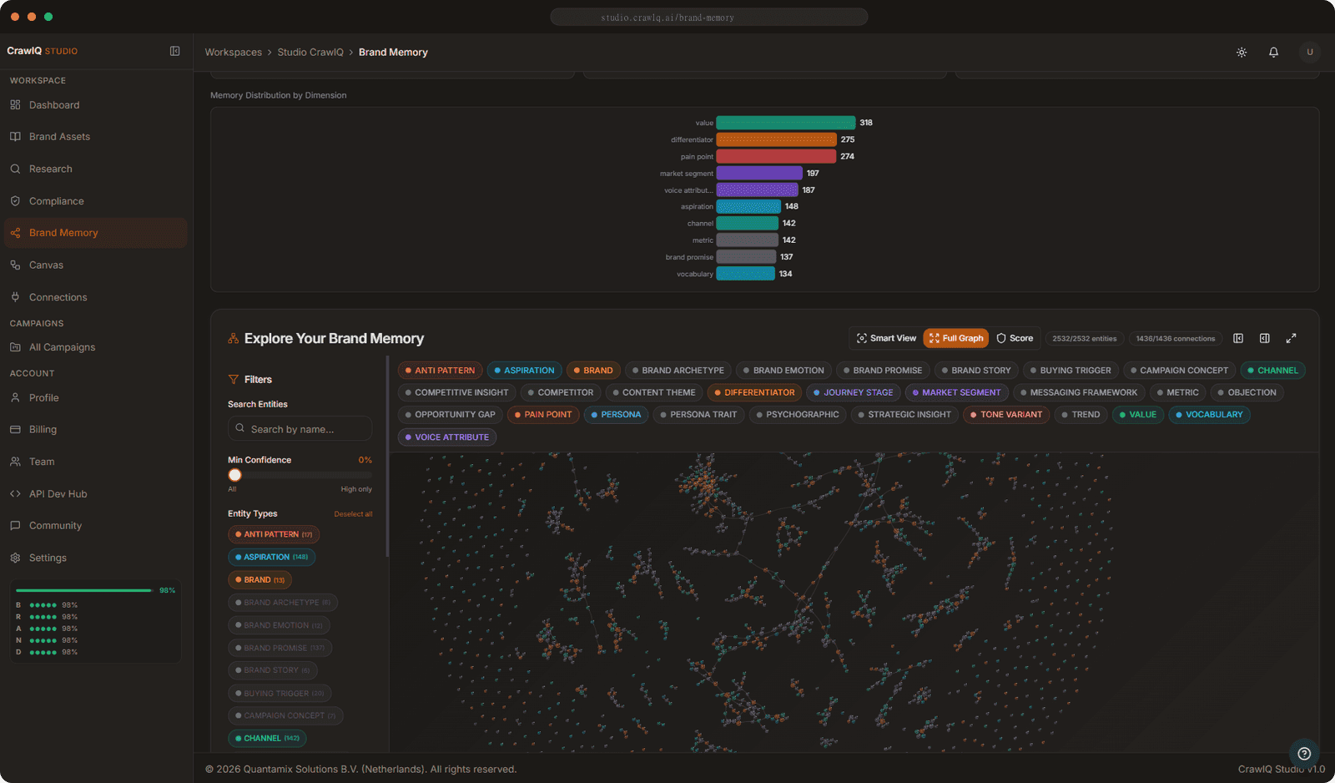
Task: Collapse the sidebar with the panel icon
Action: pyautogui.click(x=174, y=51)
